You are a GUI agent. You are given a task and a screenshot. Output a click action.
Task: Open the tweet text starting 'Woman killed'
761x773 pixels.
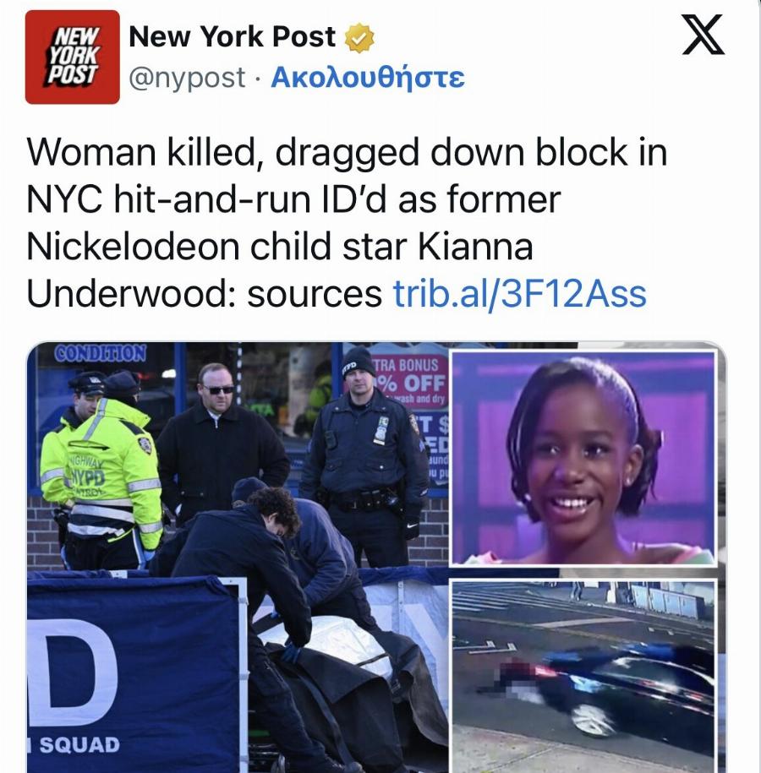(347, 223)
